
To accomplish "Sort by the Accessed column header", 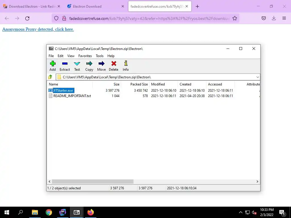I will click(x=221, y=84).
